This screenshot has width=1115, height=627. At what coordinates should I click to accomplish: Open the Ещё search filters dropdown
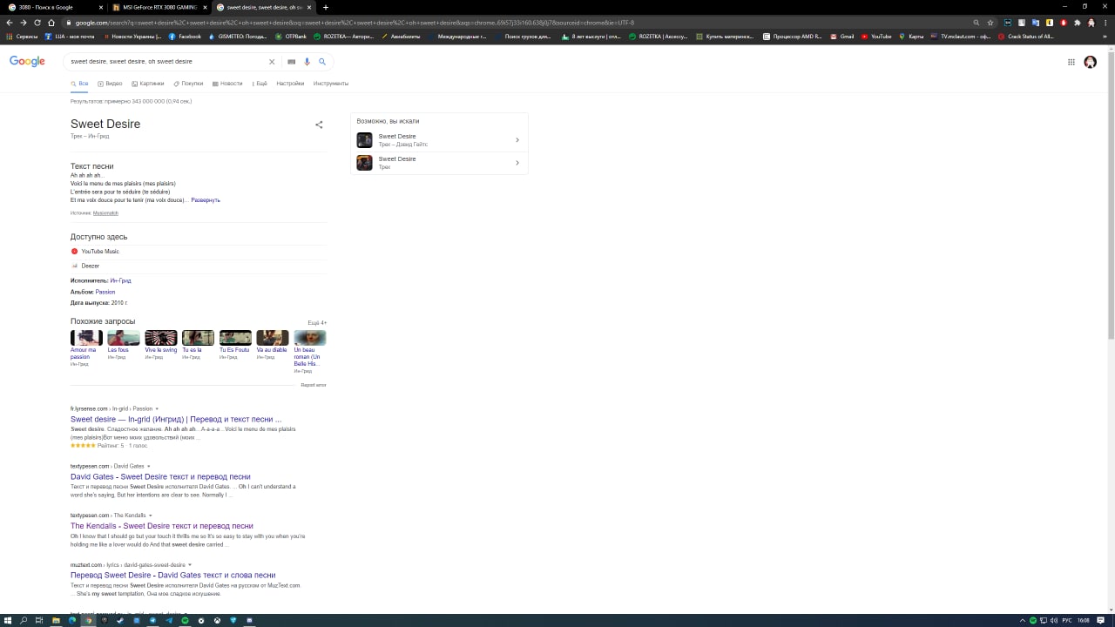(260, 84)
